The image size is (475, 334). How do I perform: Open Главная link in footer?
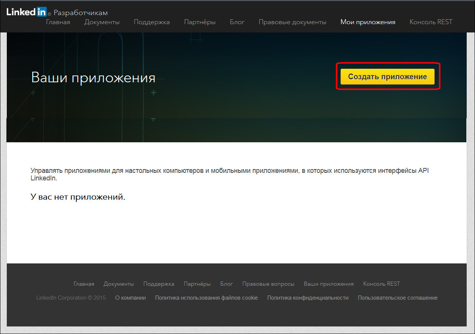point(84,284)
